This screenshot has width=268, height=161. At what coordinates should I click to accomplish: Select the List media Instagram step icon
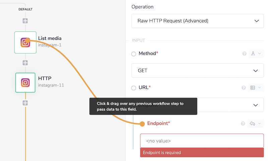pyautogui.click(x=25, y=42)
